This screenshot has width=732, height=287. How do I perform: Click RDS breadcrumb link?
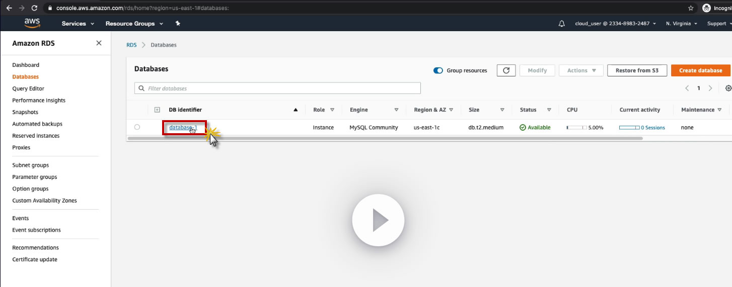[131, 45]
